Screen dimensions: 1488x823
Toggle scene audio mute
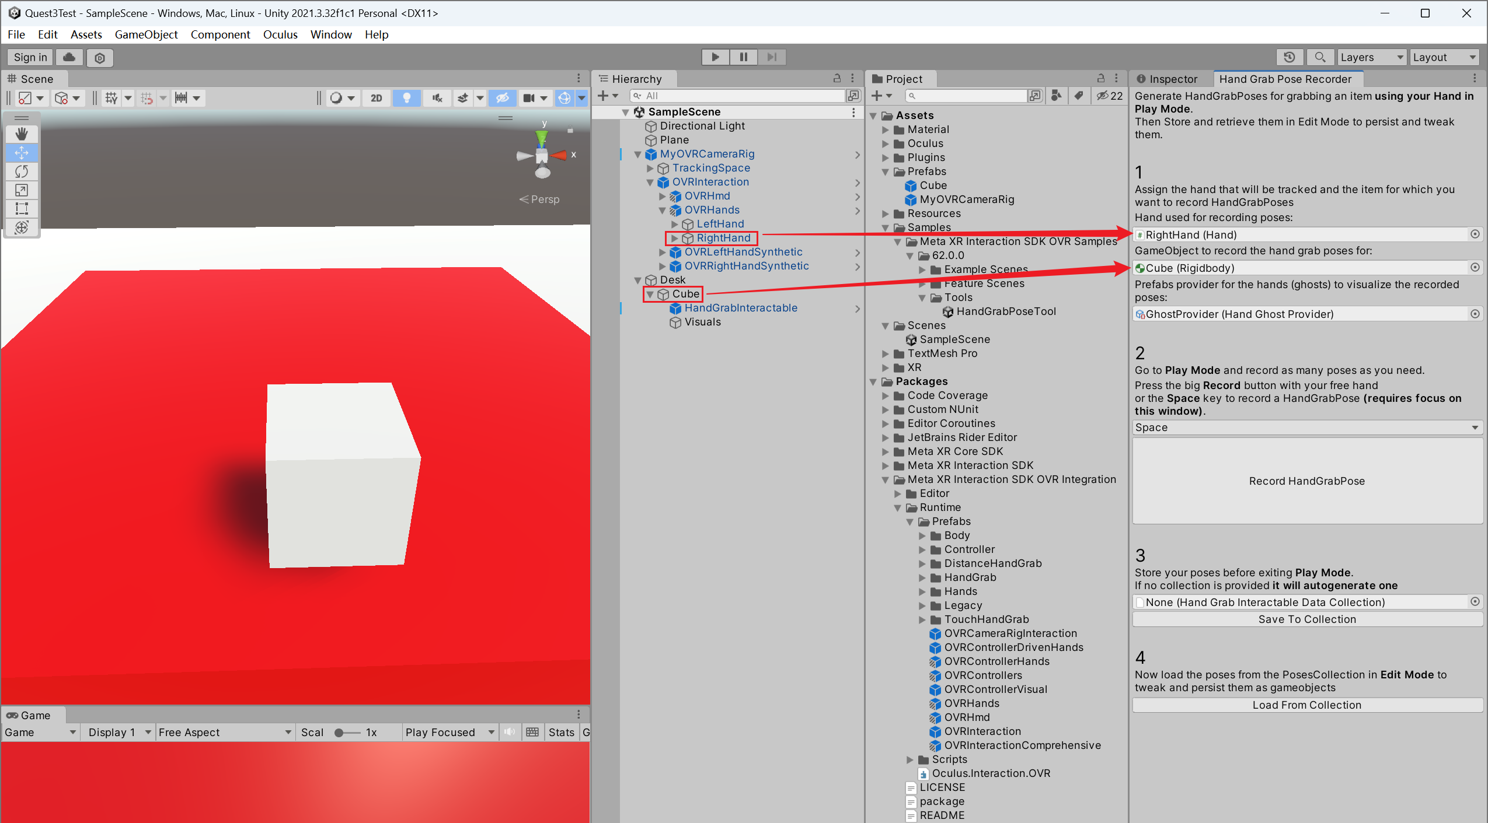[437, 98]
